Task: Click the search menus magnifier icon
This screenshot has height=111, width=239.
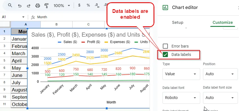Action: [10, 6]
